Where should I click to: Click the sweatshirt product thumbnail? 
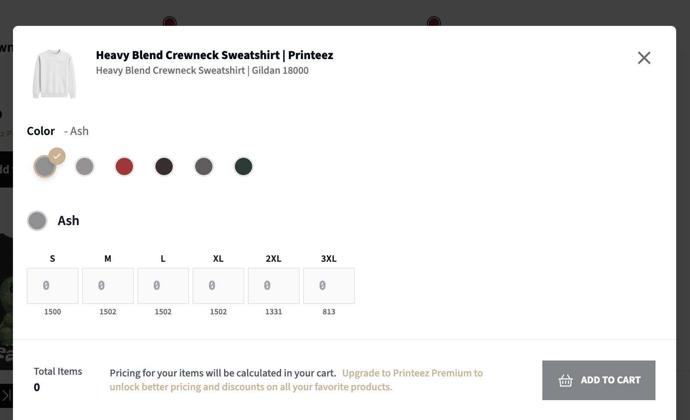[x=54, y=74]
